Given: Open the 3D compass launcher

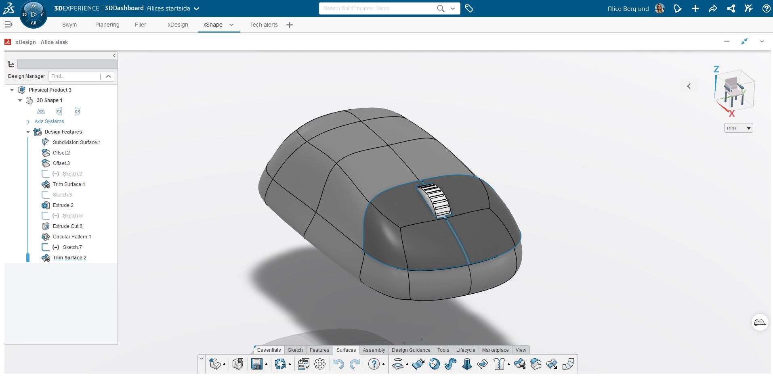Looking at the screenshot, I should click(34, 15).
